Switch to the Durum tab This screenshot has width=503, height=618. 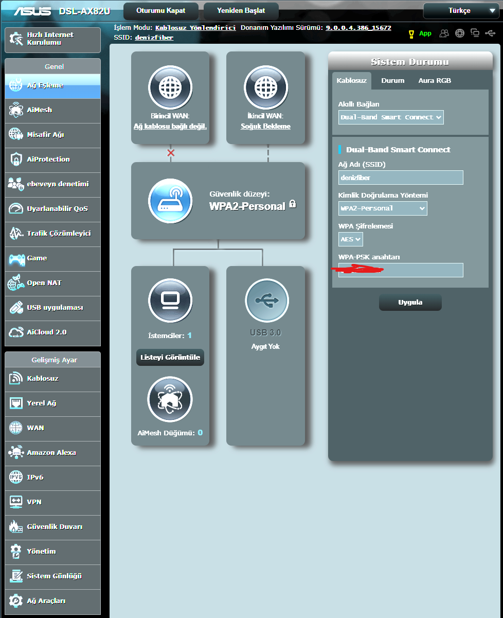393,81
